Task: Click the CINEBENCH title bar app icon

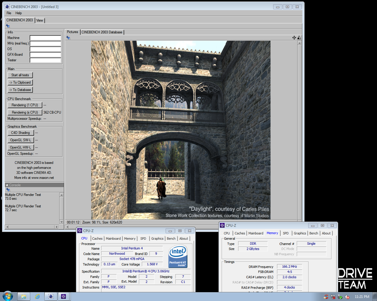Action: tap(7, 7)
